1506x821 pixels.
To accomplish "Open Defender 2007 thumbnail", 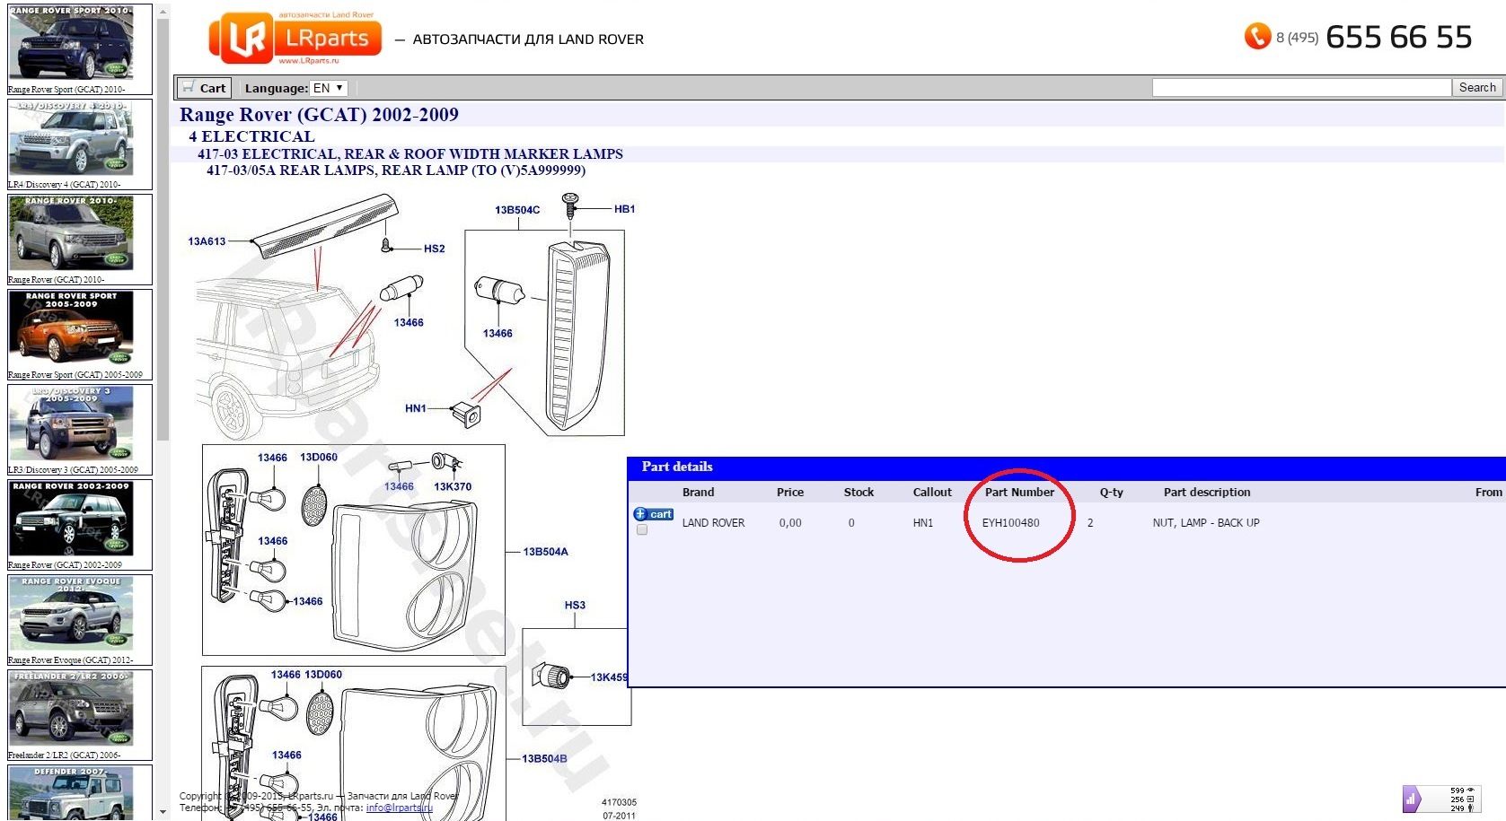I will (71, 793).
